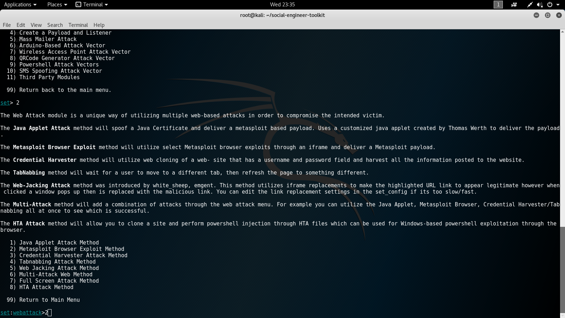Click bold 'Web-Jacking Attack' text
Screen dimensions: 565x318
pyautogui.click(x=42, y=185)
